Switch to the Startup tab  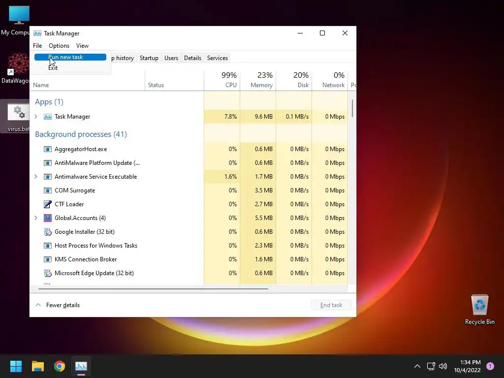149,58
